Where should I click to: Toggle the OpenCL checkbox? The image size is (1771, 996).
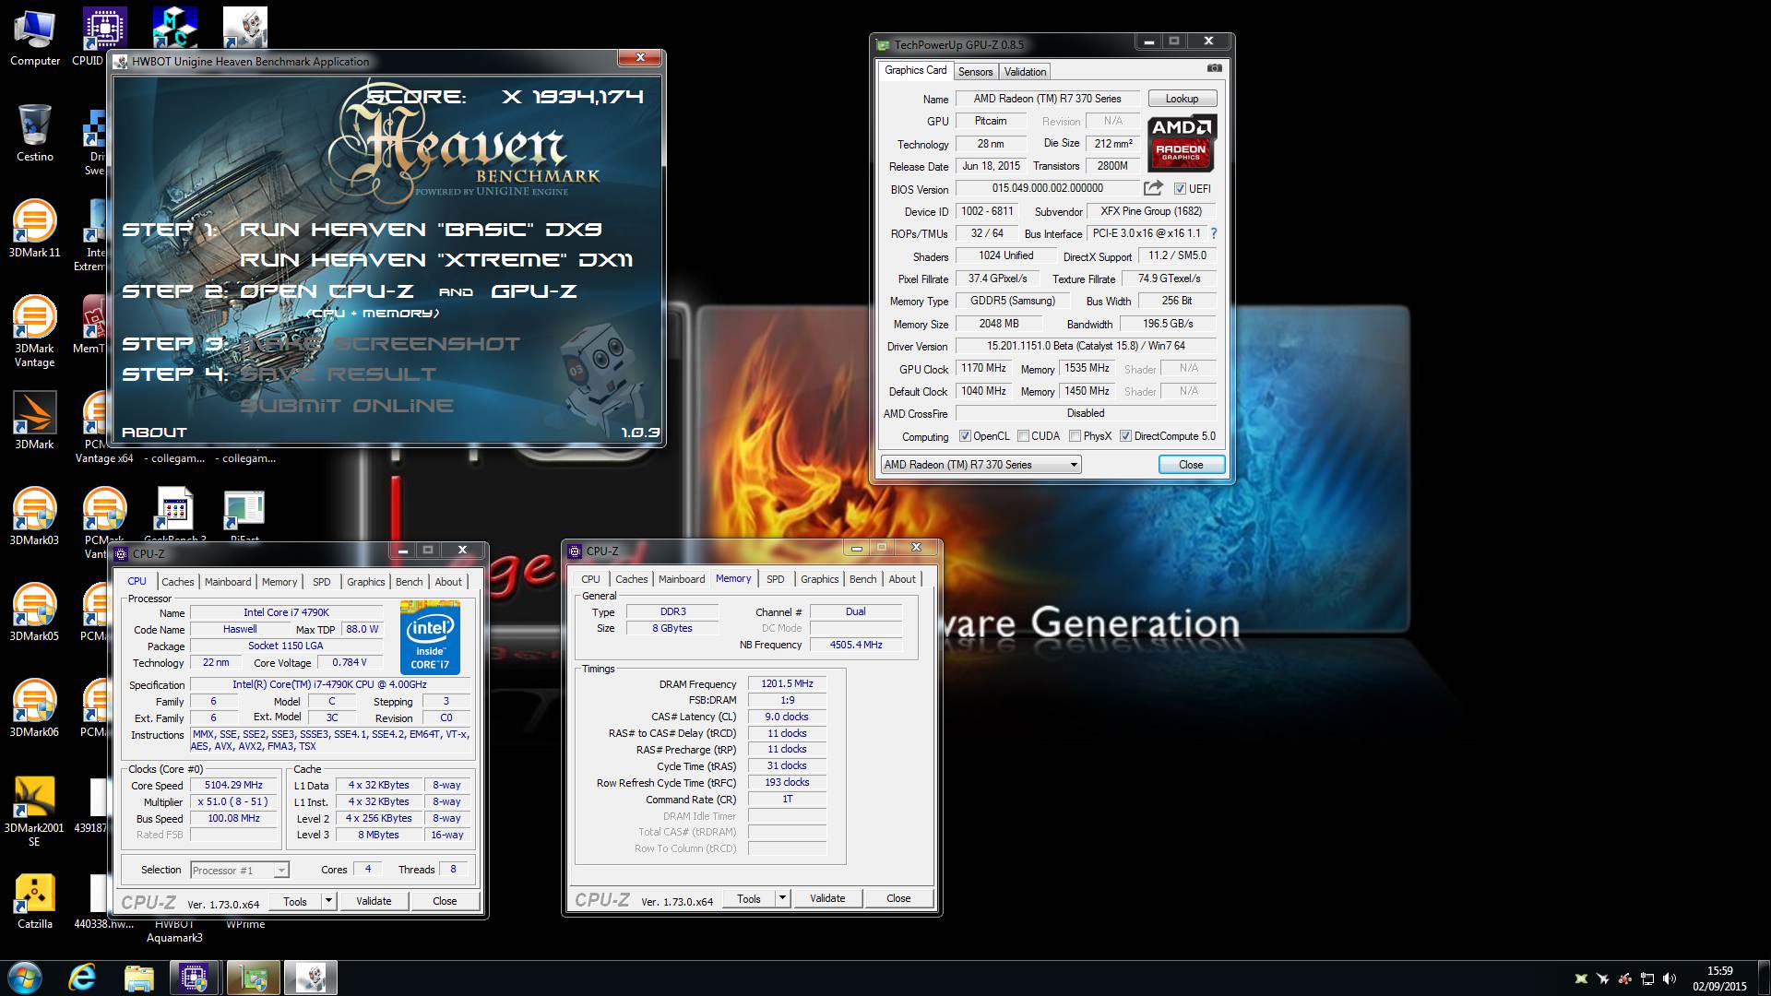(965, 436)
